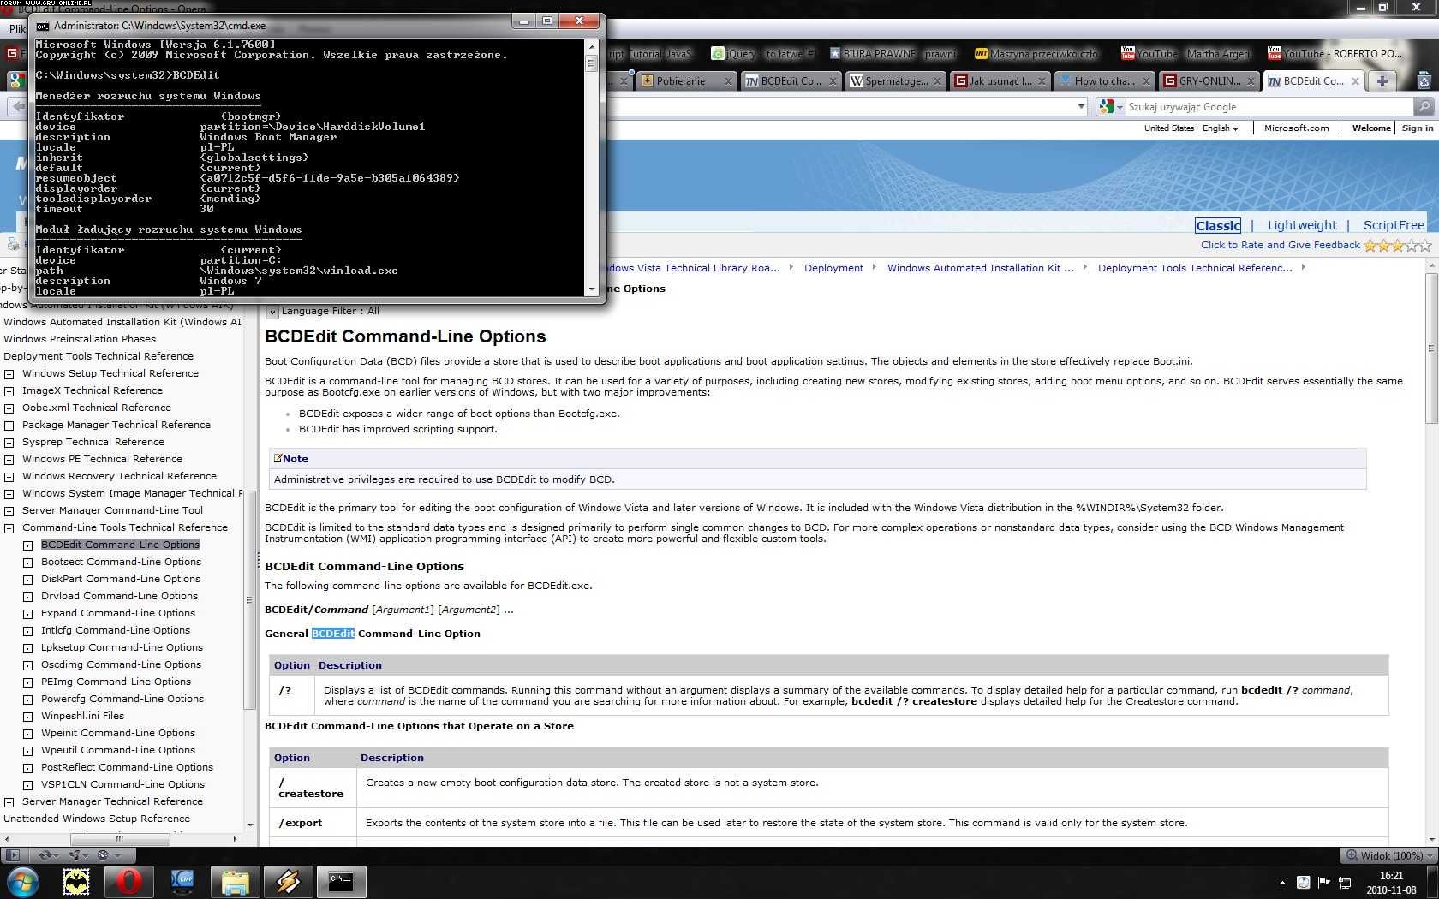Open the Action Center flag tray icon
The width and height of the screenshot is (1439, 899).
(1323, 882)
